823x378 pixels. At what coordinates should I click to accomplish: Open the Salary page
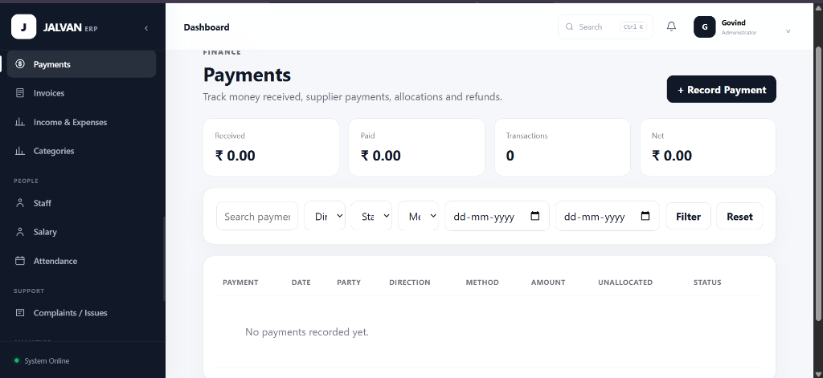[x=81, y=232]
